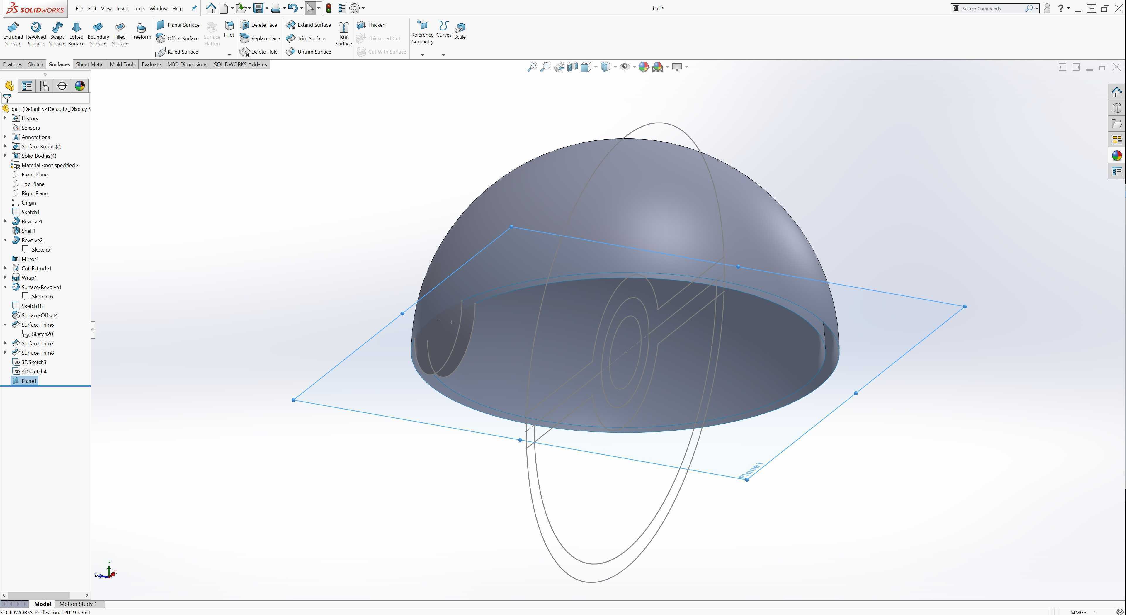
Task: Click the Rebuild traffic light icon
Action: pyautogui.click(x=329, y=8)
